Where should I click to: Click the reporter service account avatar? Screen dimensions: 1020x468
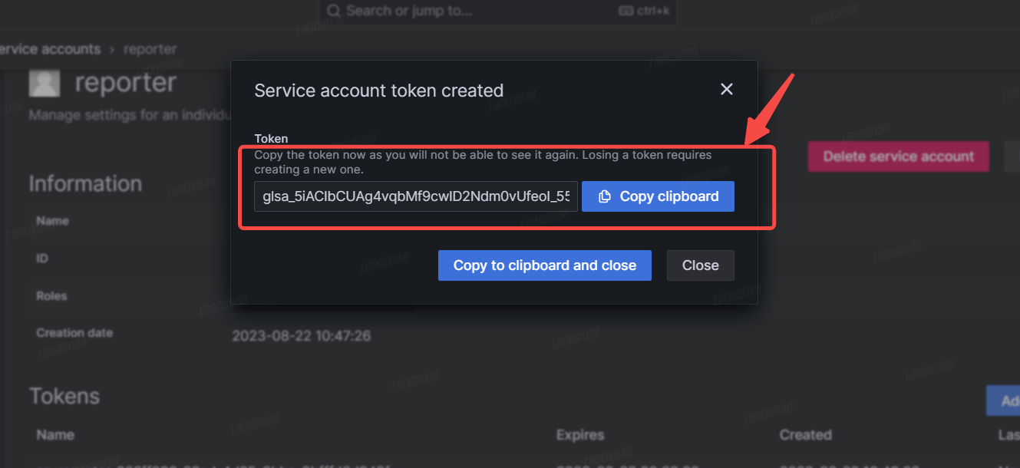click(44, 82)
